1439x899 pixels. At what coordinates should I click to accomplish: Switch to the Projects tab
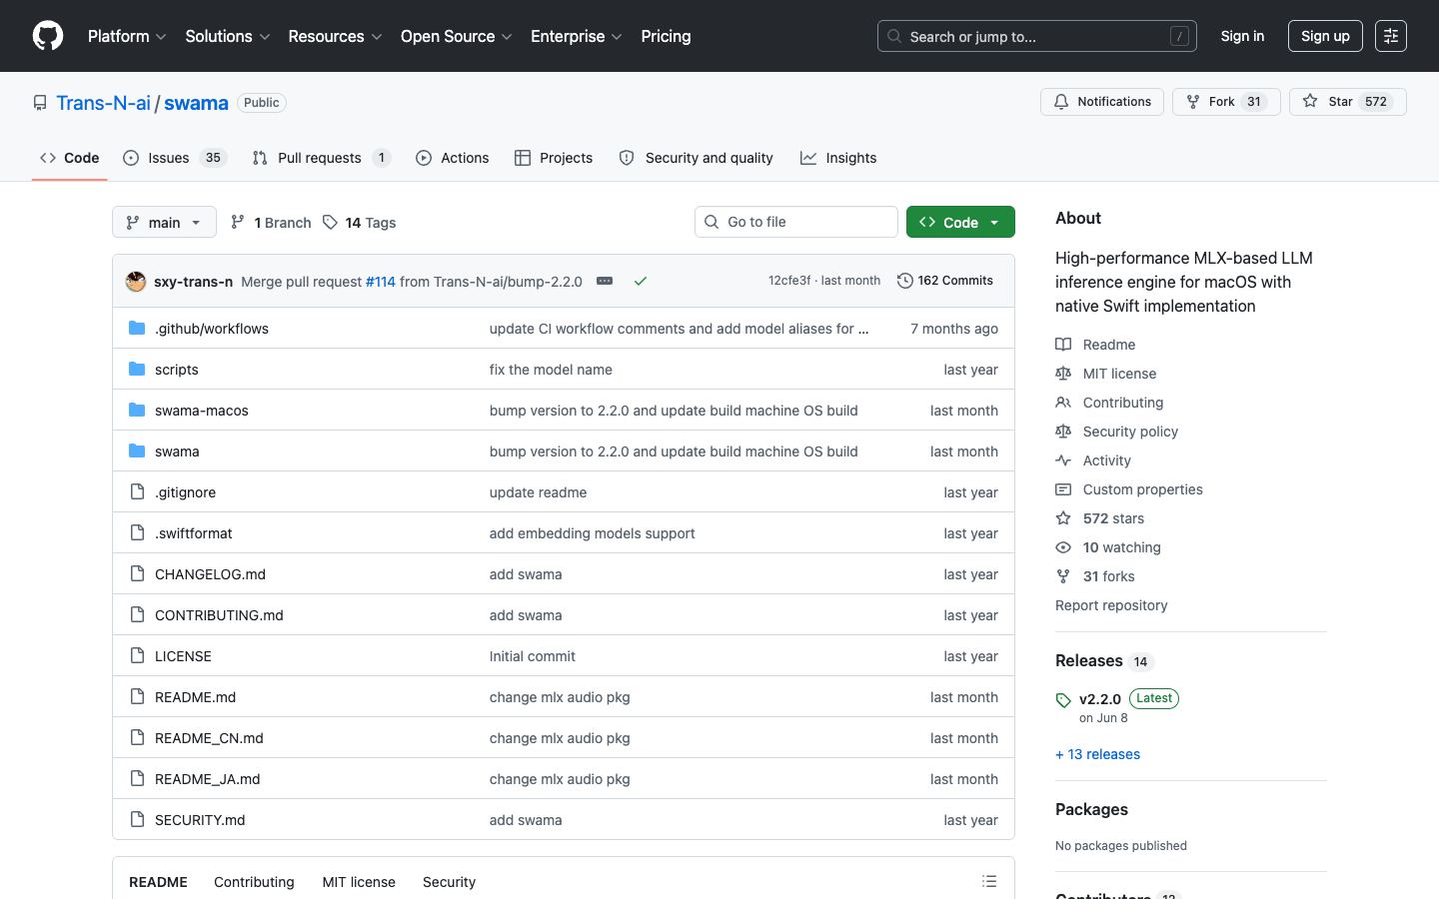554,158
